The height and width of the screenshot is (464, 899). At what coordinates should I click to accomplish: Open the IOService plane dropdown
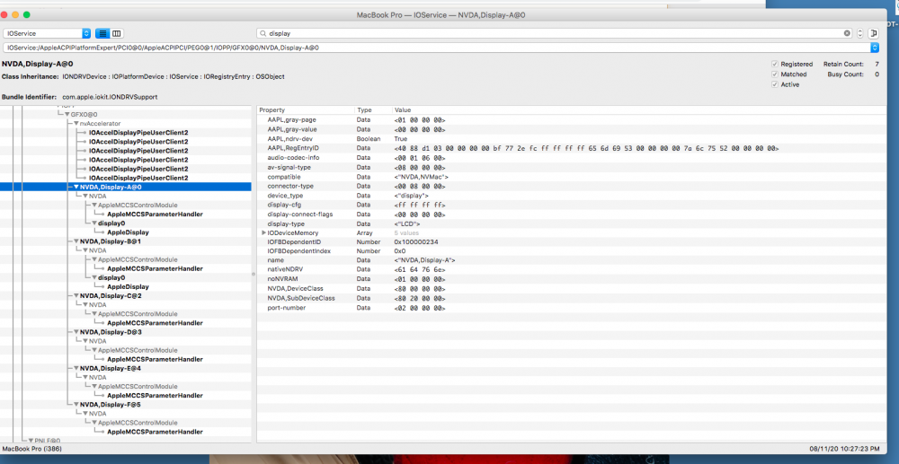click(x=47, y=32)
